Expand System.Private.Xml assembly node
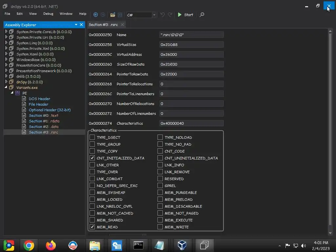Image resolution: width=336 pixels, height=252 pixels. click(x=6, y=48)
